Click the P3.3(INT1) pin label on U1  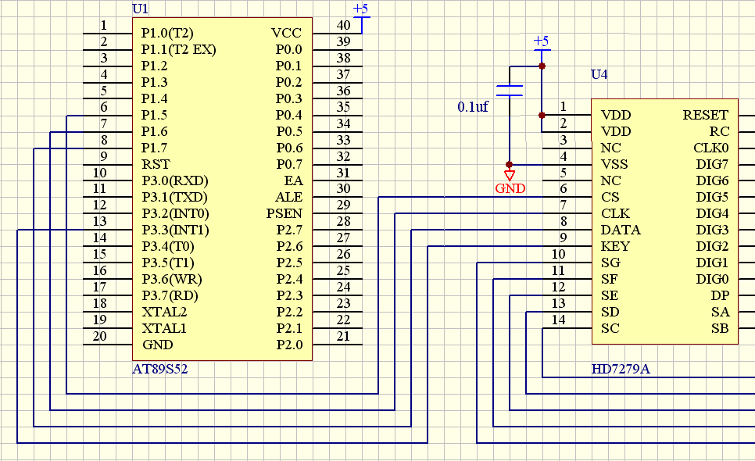(x=175, y=230)
